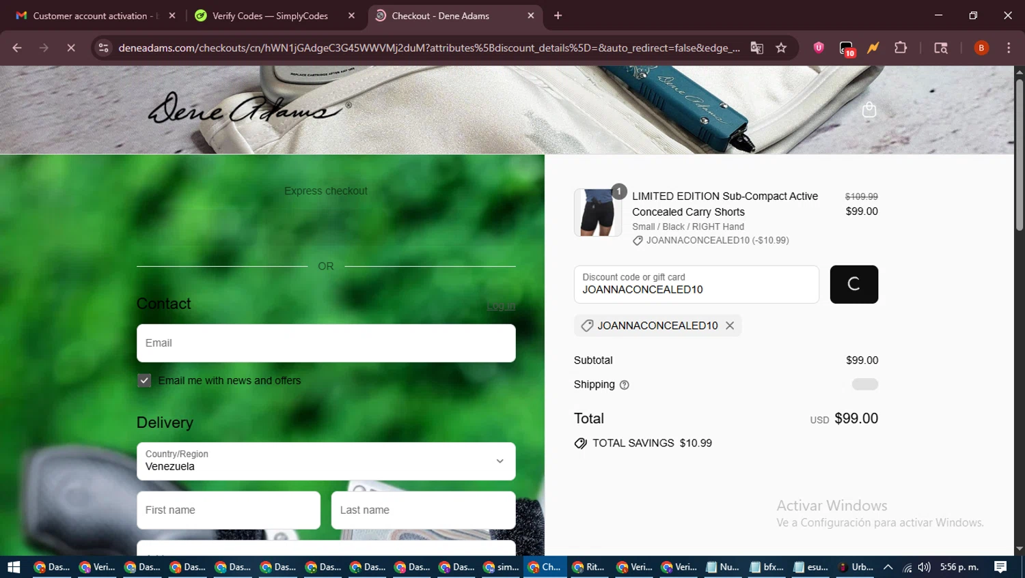This screenshot has height=578, width=1025.
Task: Open the network Wi-Fi tray icon
Action: (907, 567)
